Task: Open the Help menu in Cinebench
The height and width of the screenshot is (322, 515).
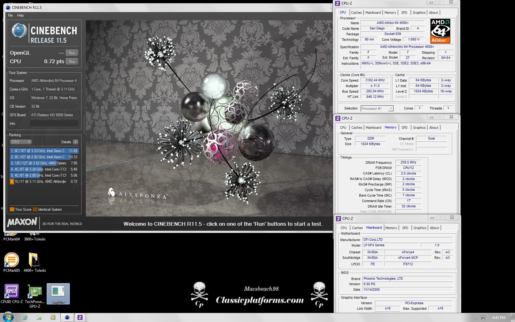Action: [20, 15]
